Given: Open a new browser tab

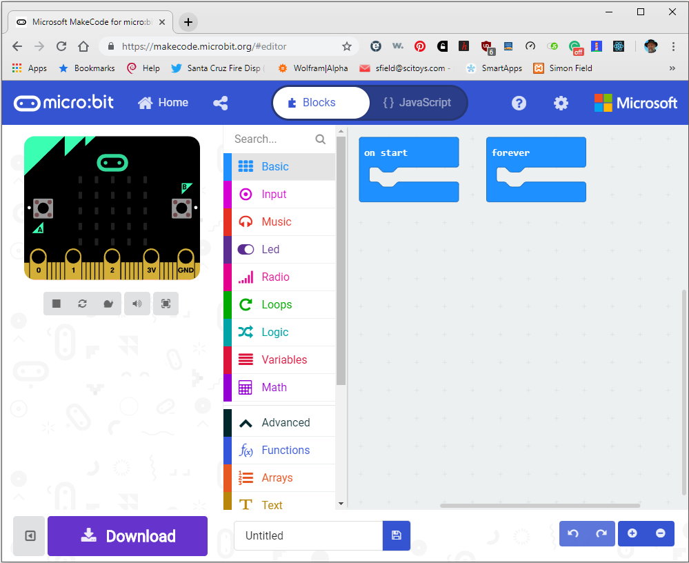Looking at the screenshot, I should click(188, 22).
